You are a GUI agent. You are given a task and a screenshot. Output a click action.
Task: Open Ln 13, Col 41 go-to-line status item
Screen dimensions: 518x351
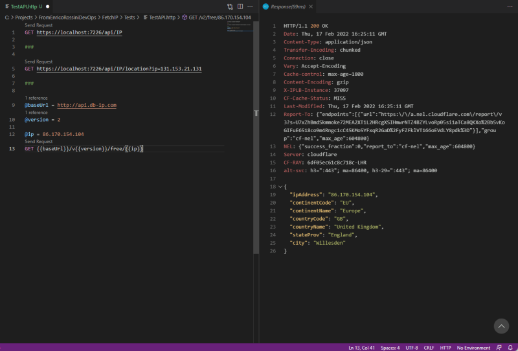[x=362, y=348]
